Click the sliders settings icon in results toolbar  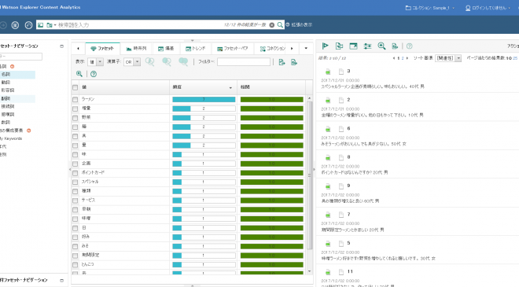[x=367, y=46]
